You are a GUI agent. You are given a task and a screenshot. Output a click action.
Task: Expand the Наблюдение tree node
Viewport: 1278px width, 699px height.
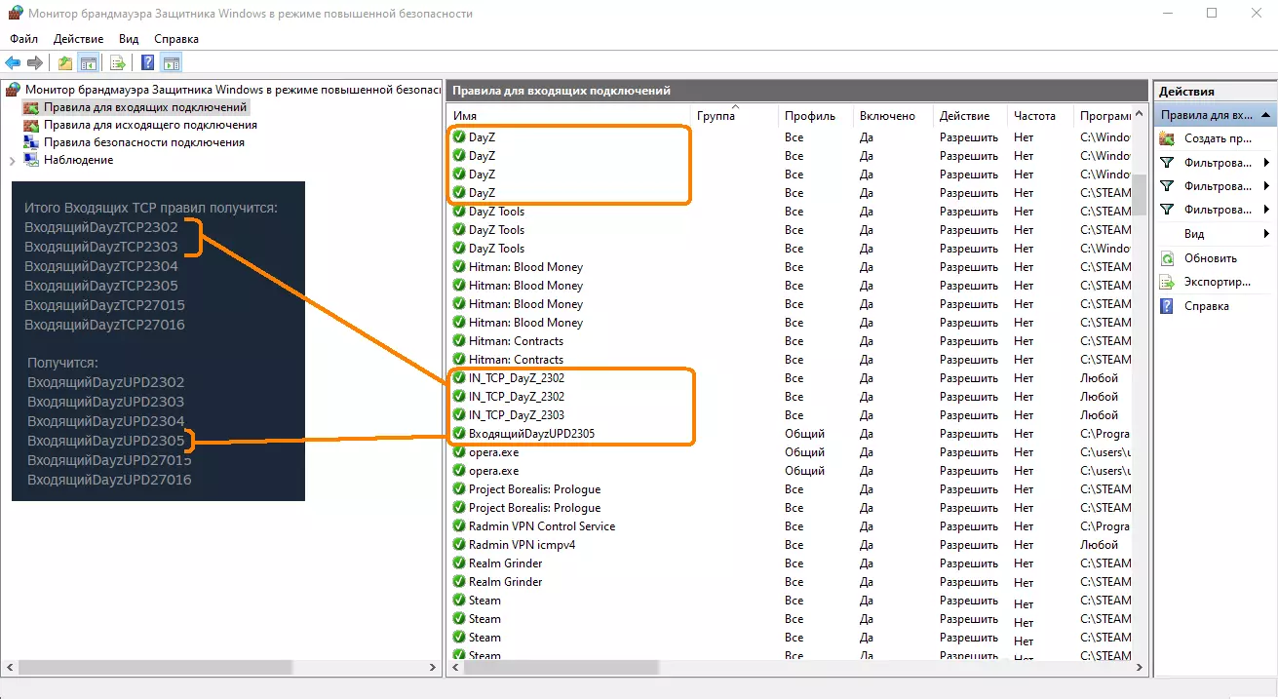(x=12, y=160)
